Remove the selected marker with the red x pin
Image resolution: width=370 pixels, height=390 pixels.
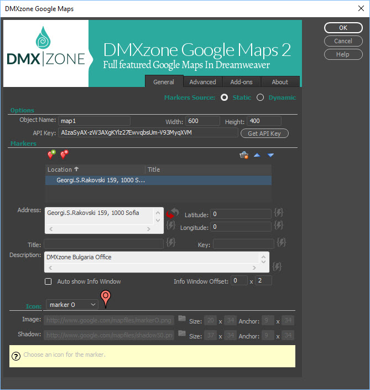click(x=64, y=155)
